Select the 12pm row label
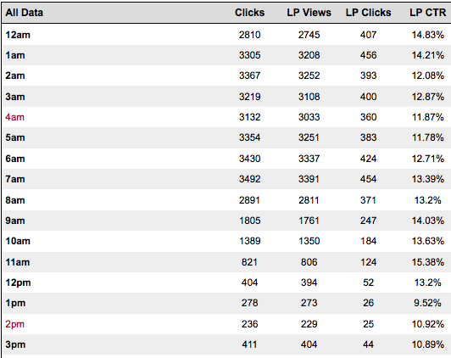Image resolution: width=451 pixels, height=358 pixels. (18, 282)
